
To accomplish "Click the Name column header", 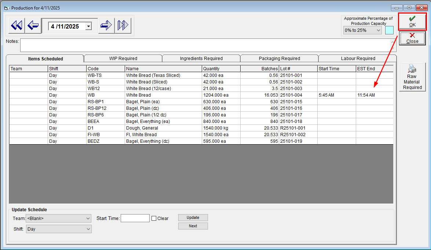I will [163, 68].
